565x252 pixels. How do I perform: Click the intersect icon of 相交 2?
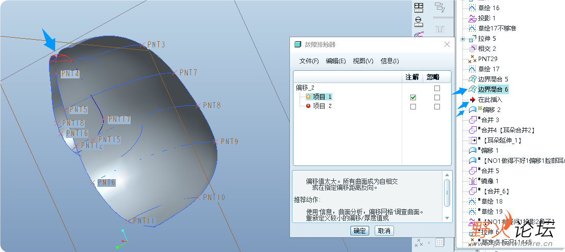[473, 48]
